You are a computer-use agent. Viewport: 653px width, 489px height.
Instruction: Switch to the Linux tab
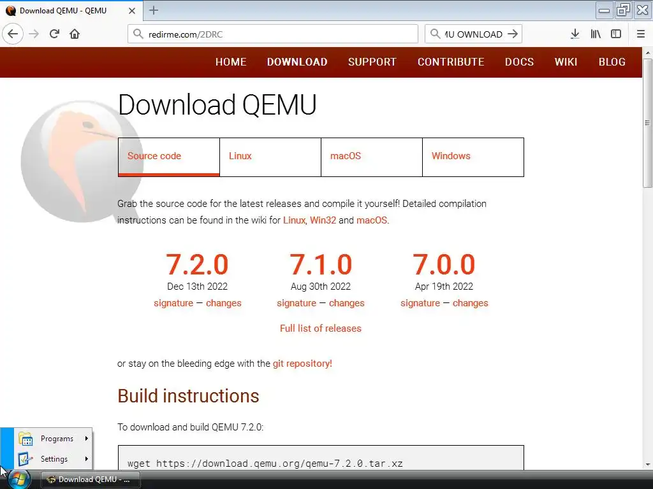[x=270, y=157]
